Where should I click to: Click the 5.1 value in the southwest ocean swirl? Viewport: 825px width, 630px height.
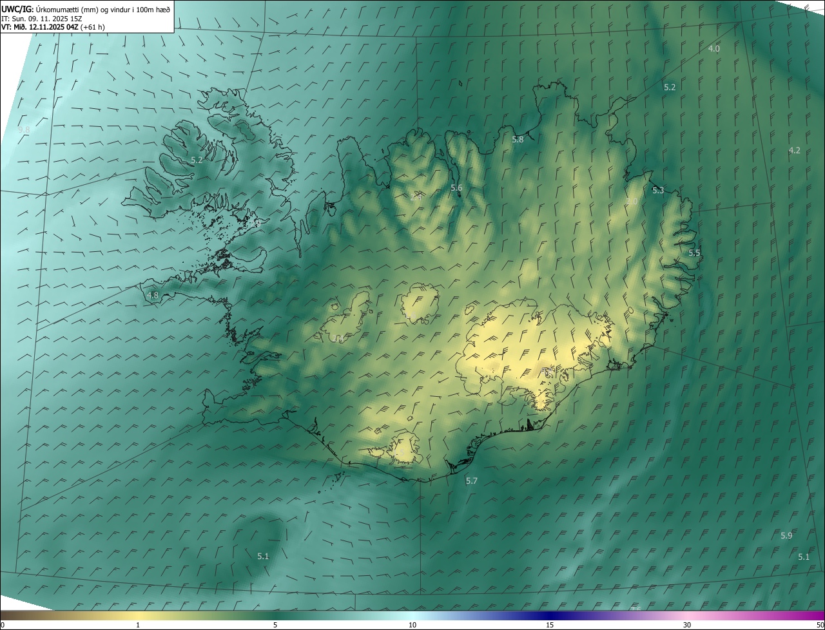pos(263,556)
